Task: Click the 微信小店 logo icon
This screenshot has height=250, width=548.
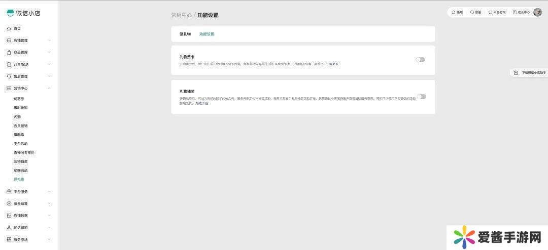Action: point(10,13)
